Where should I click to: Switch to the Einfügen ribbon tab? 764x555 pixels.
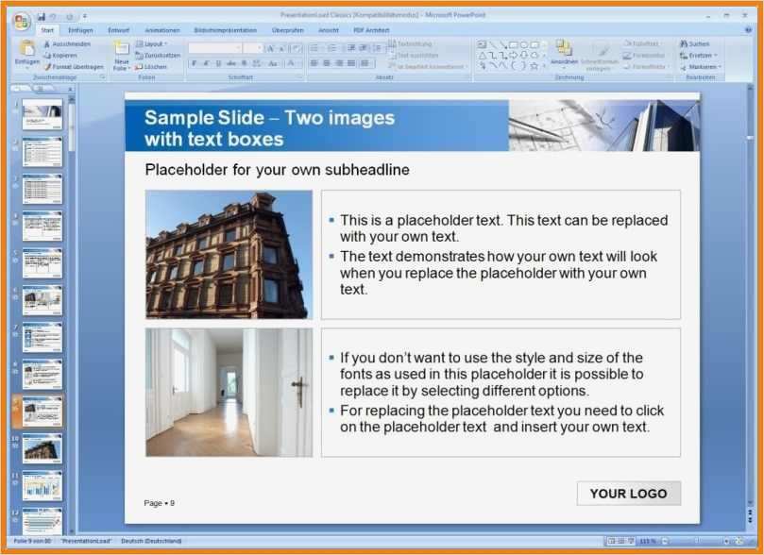coord(80,29)
